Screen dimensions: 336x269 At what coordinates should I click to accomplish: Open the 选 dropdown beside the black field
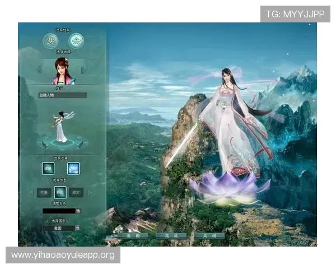tap(78, 211)
